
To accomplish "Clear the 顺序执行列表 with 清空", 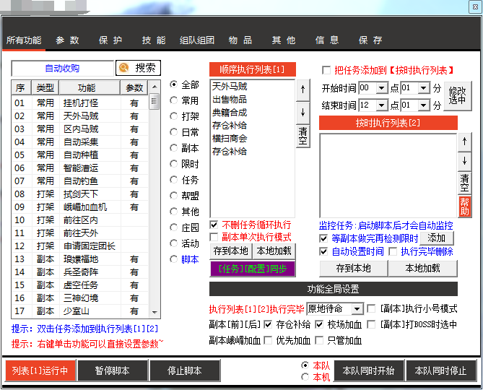I will tap(303, 136).
